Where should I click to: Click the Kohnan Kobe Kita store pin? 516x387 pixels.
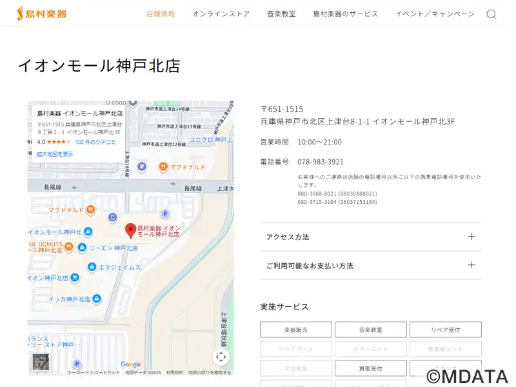coord(82,248)
